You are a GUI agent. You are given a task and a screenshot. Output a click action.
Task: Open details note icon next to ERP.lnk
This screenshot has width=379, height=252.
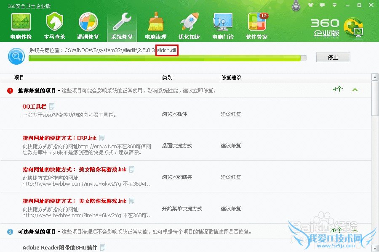102,138
